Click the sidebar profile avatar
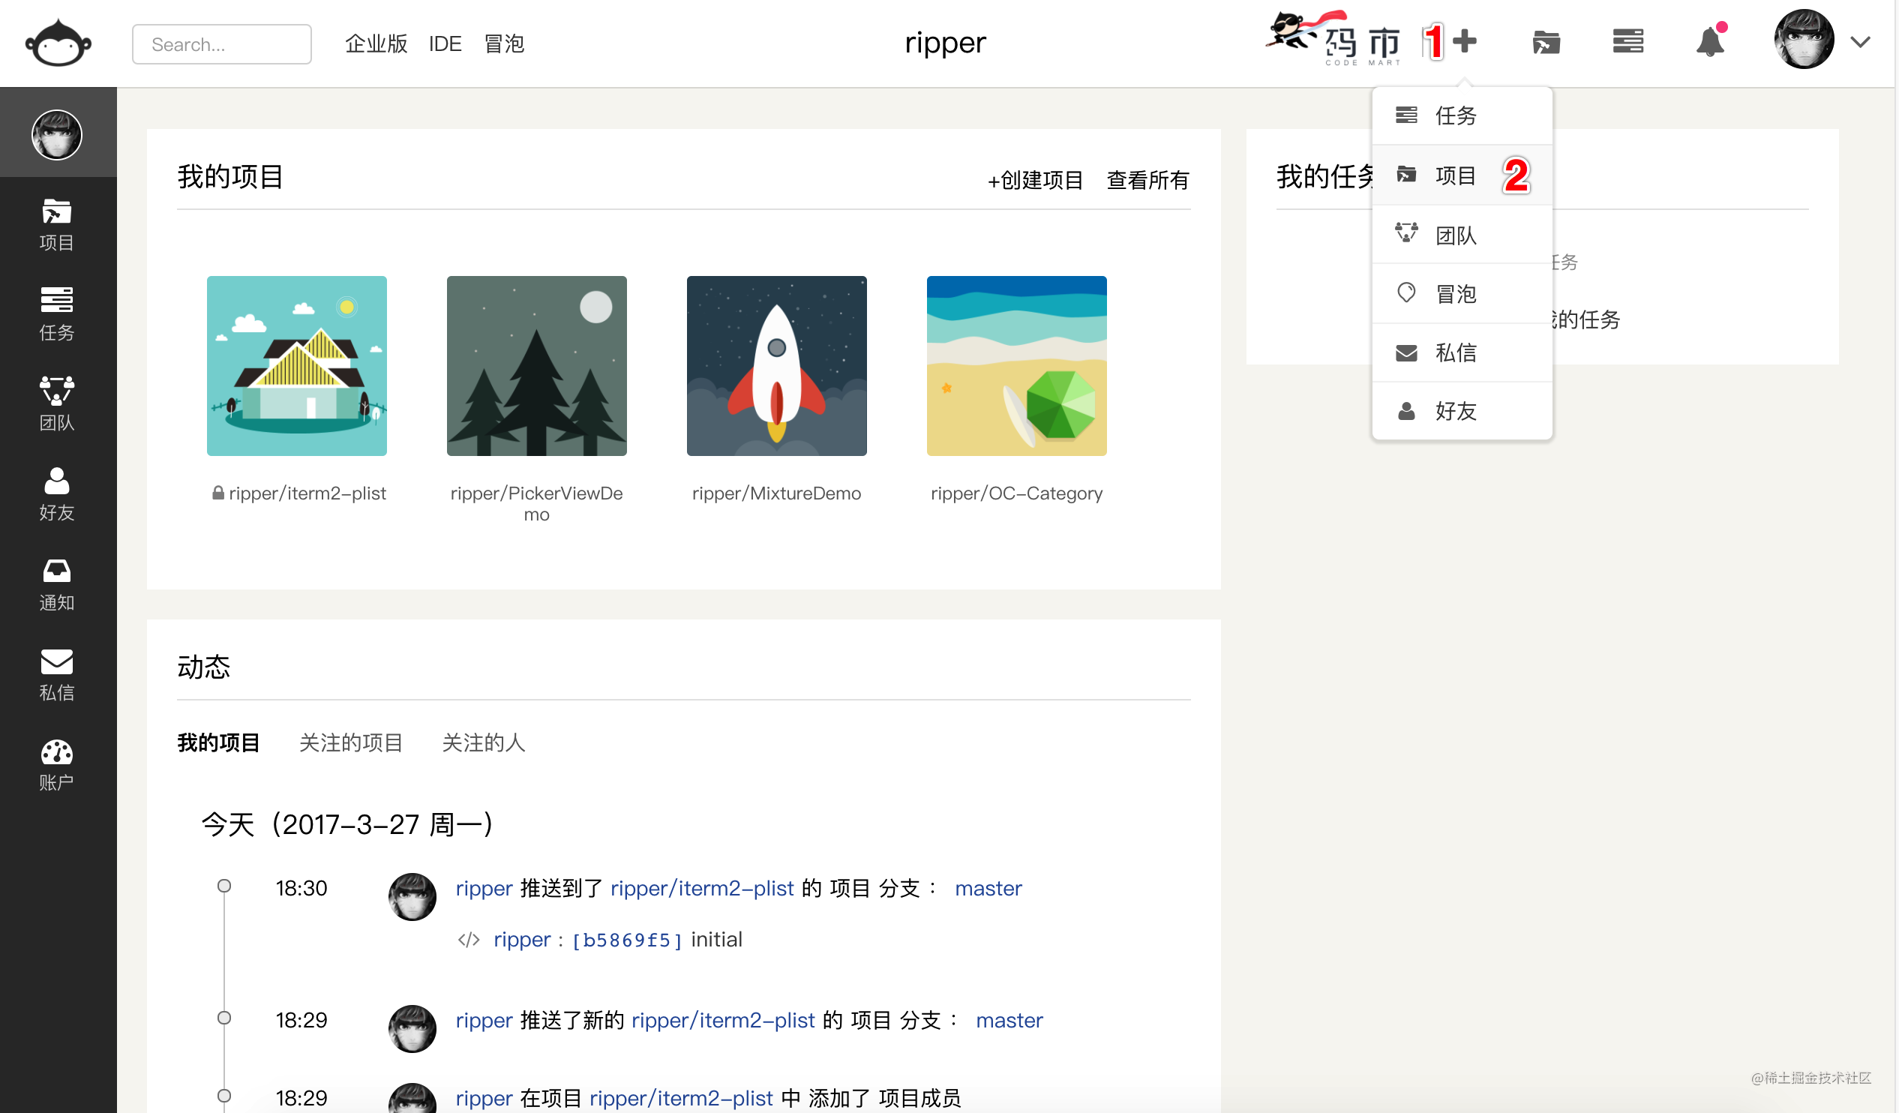This screenshot has width=1899, height=1113. (56, 134)
